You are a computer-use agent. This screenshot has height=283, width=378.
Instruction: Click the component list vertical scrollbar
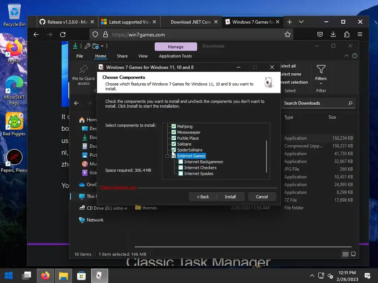tap(267, 156)
